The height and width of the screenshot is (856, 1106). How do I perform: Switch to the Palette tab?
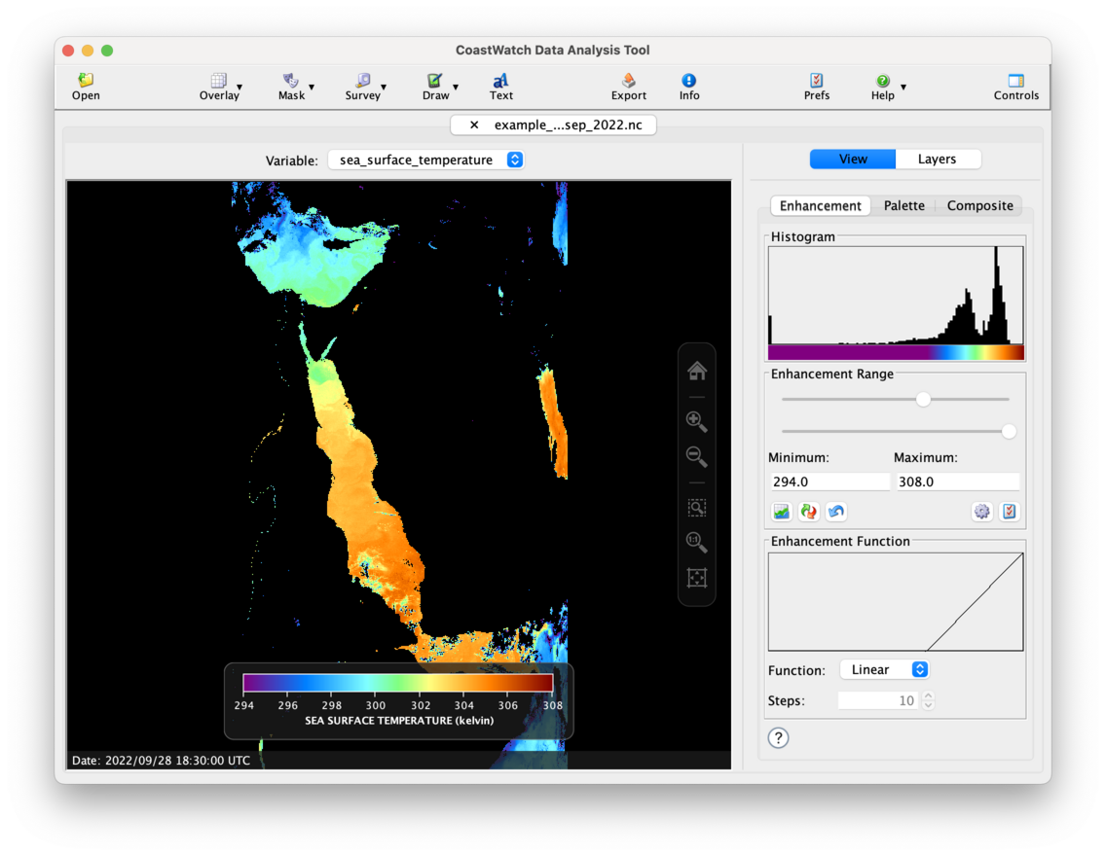coord(903,206)
